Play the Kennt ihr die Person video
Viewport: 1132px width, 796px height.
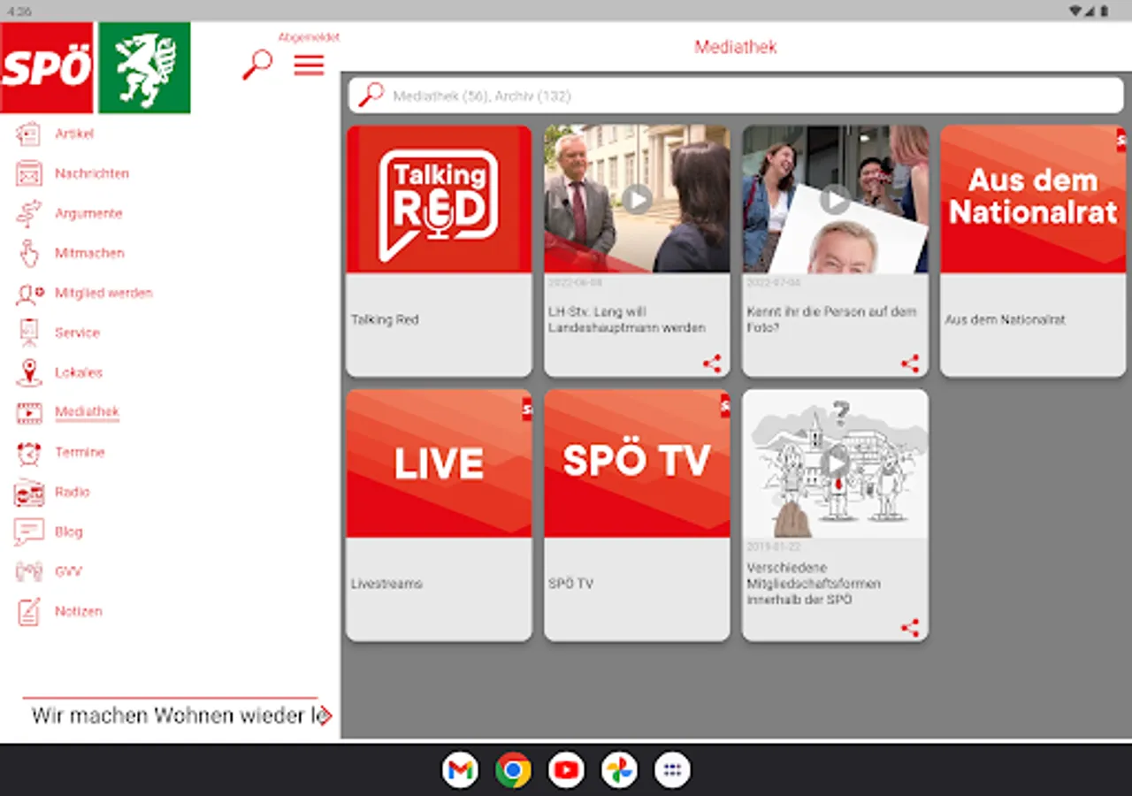(835, 199)
